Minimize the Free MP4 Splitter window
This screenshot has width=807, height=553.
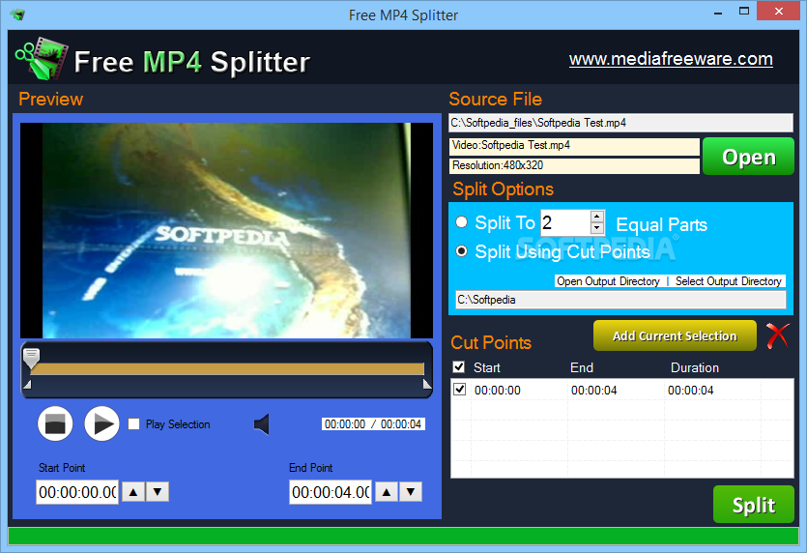[x=717, y=13]
